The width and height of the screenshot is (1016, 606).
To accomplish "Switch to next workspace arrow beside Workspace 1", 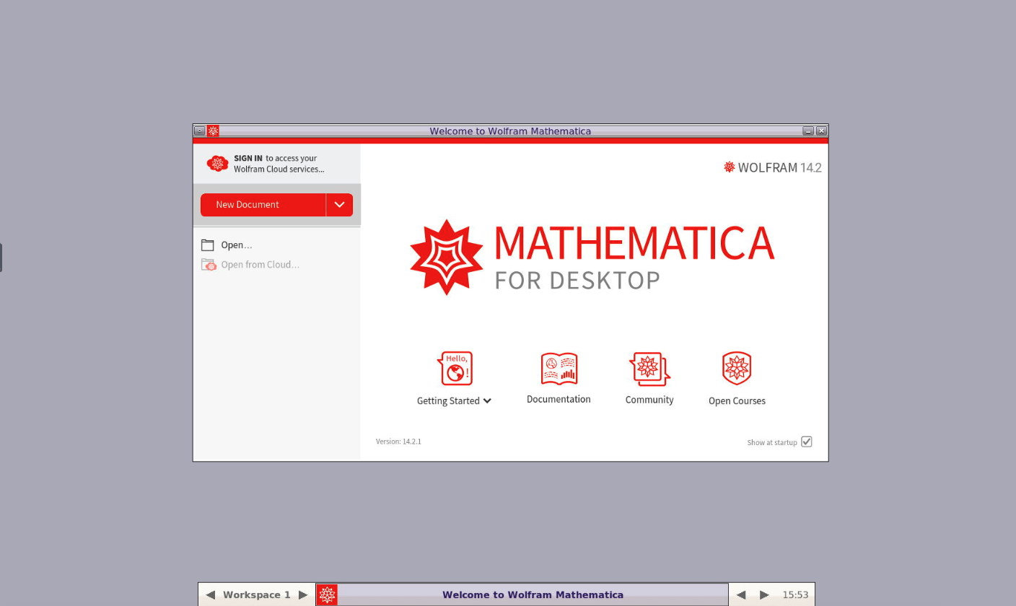I will tap(303, 595).
